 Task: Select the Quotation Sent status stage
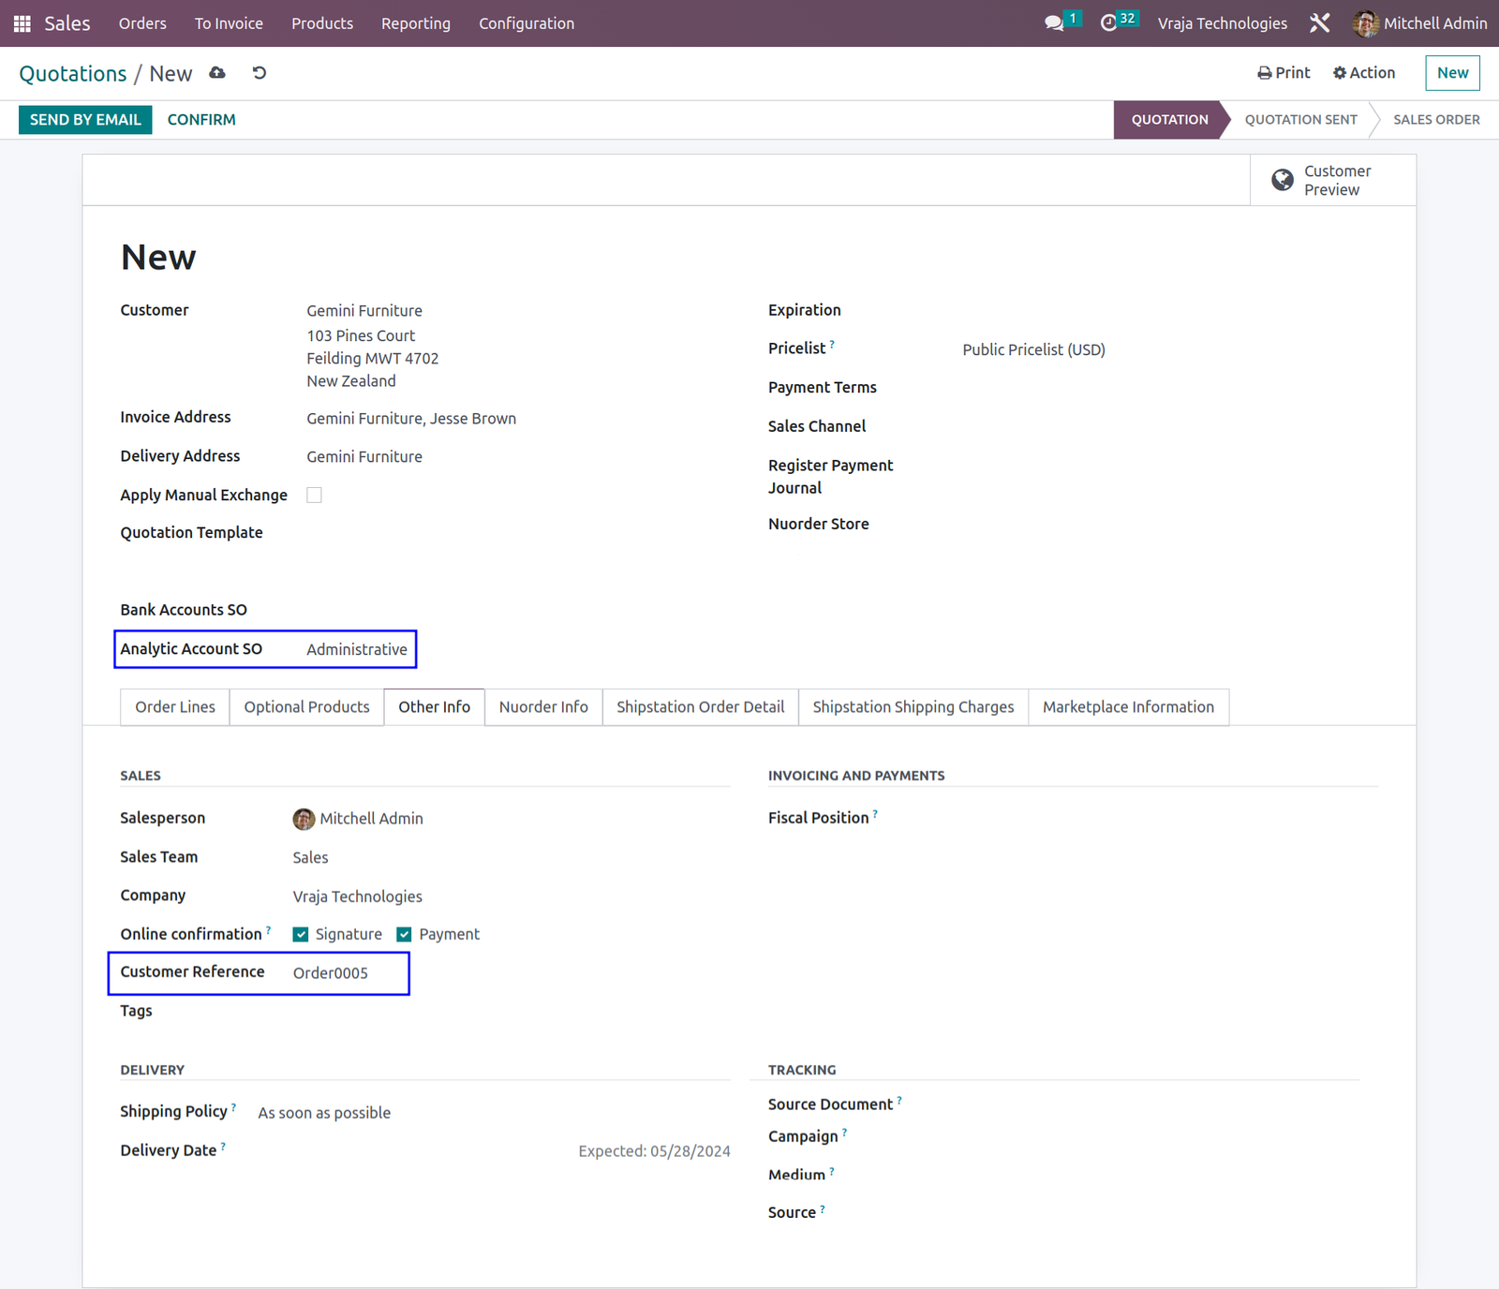[1300, 120]
